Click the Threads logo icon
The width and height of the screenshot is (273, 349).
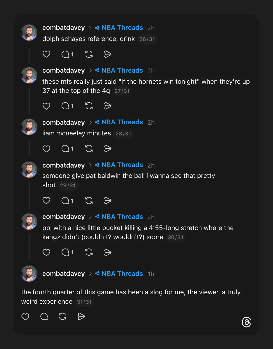[x=246, y=322]
